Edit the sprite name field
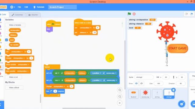This screenshot has height=109, width=195. coord(144,77)
